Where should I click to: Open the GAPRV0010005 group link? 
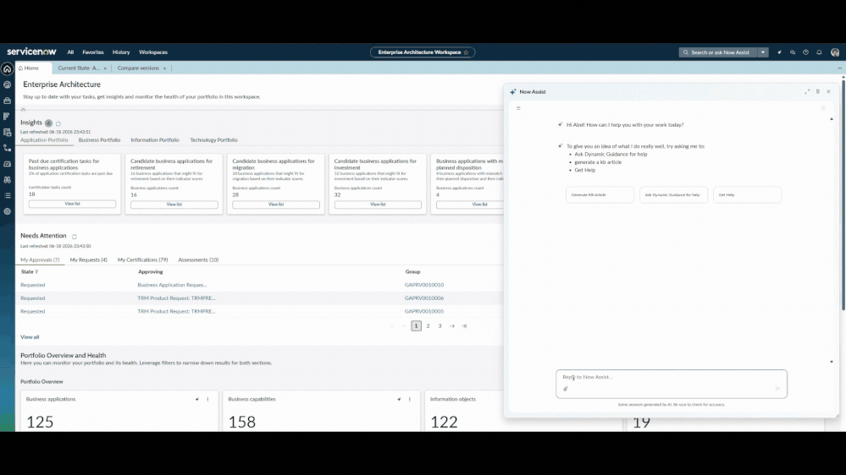[424, 311]
